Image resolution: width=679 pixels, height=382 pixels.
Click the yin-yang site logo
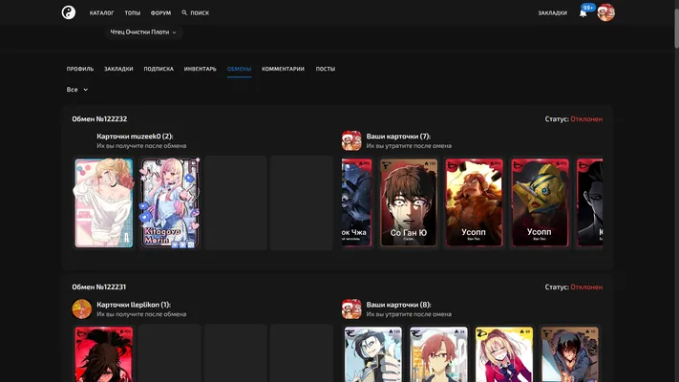pyautogui.click(x=69, y=12)
